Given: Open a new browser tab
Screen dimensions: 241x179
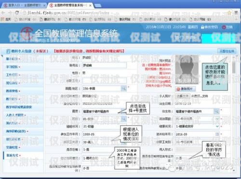Looking at the screenshot, I should (x=98, y=6).
